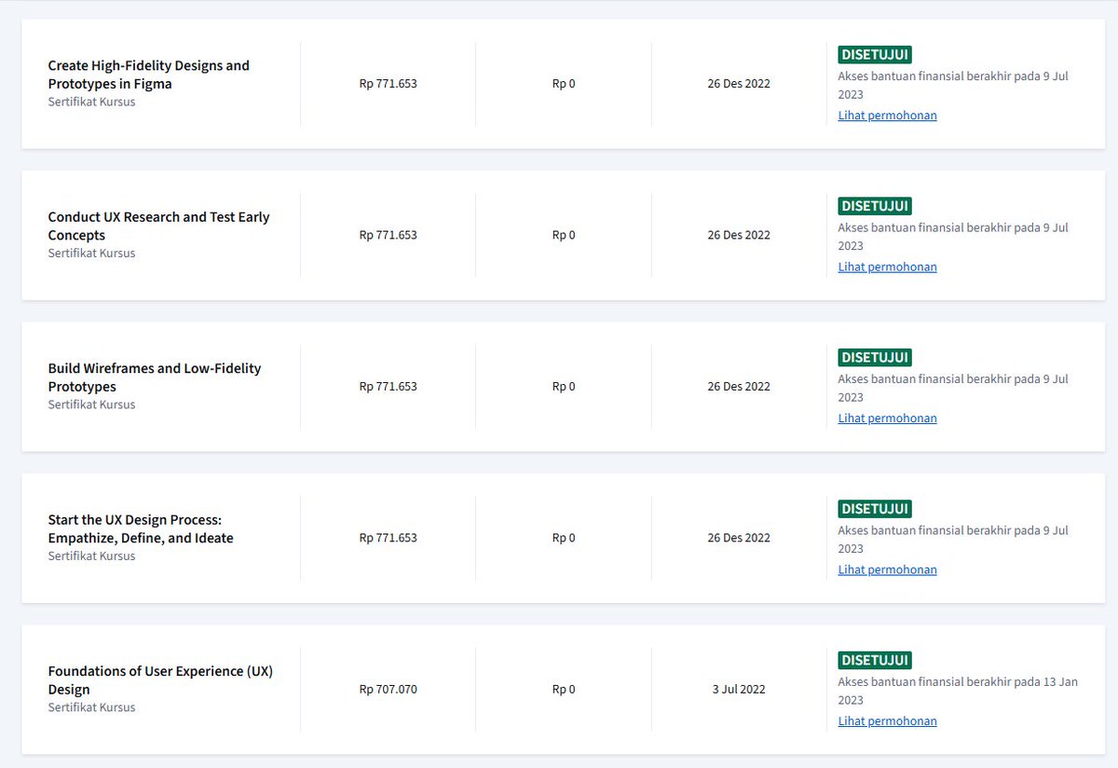
Task: Click the Rp 707.070 price value
Action: [388, 690]
